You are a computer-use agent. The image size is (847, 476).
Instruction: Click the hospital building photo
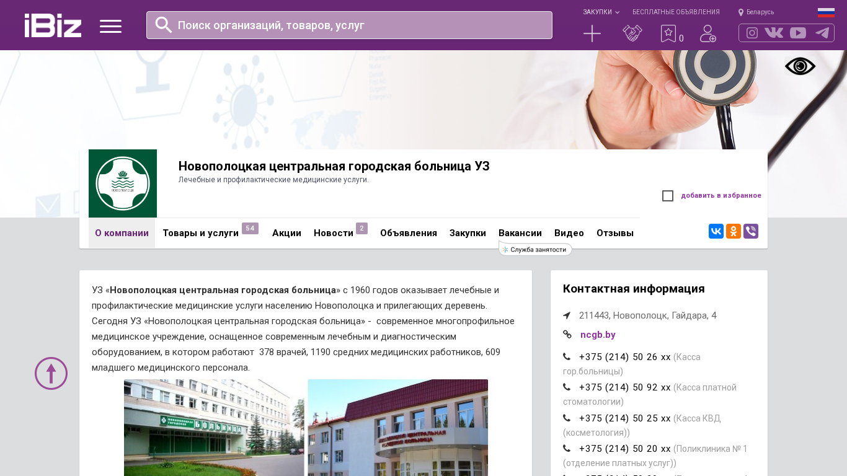(306, 428)
